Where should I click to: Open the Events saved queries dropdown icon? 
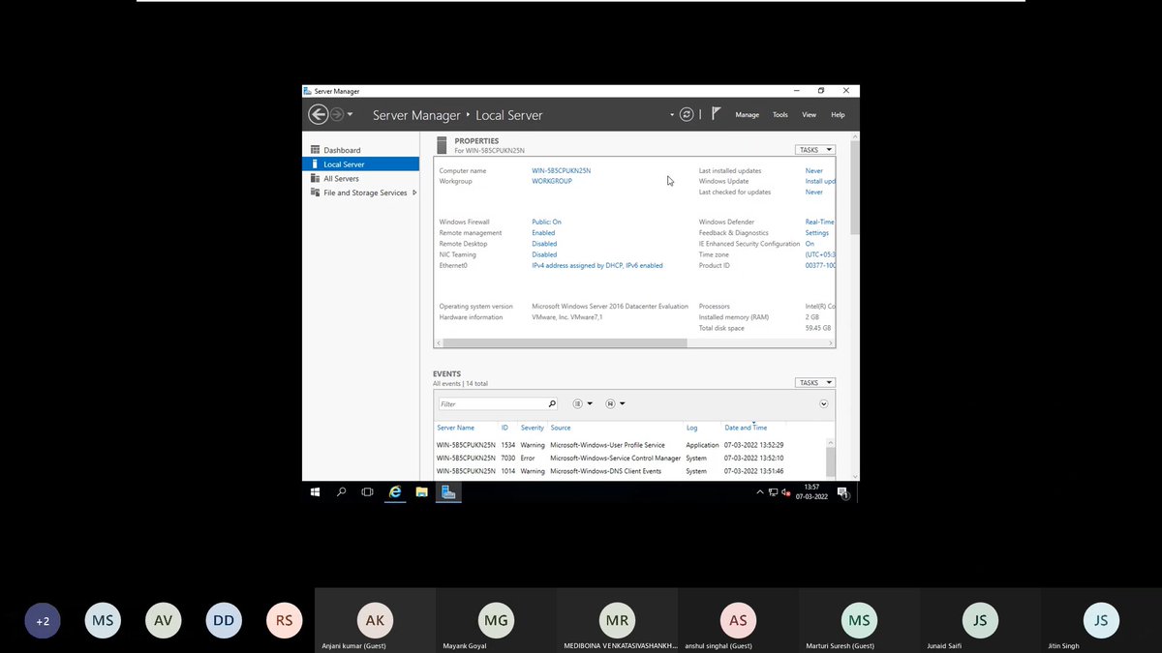coord(615,403)
